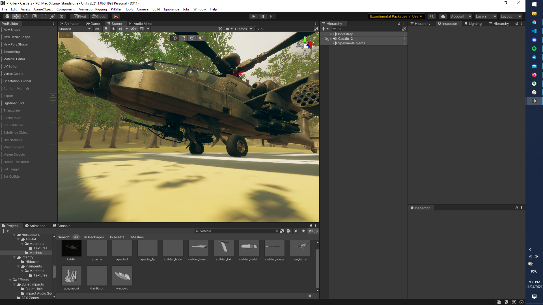
Task: Select the Move tool in the toolbar
Action: click(16, 16)
